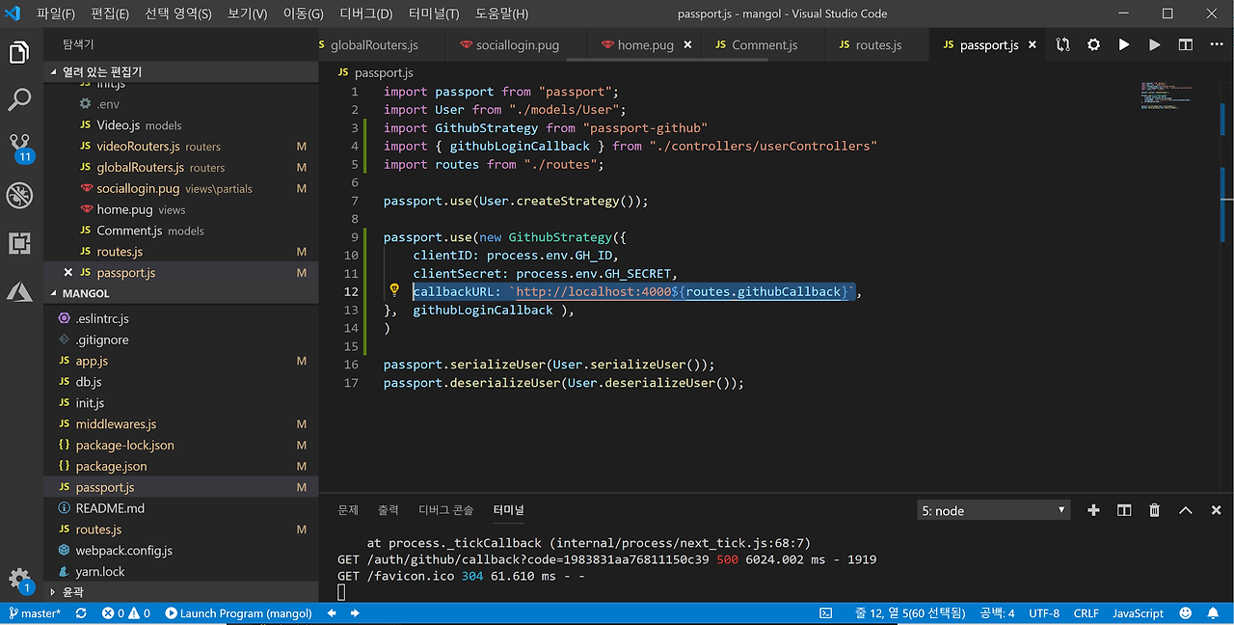Open webpack.config.js in the file tree
Image resolution: width=1234 pixels, height=625 pixels.
tap(123, 551)
